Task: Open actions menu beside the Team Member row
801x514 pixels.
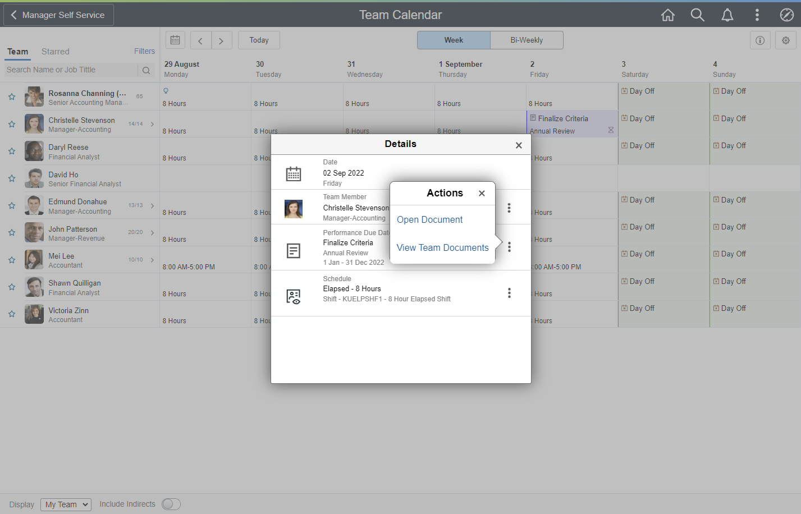Action: (x=509, y=208)
